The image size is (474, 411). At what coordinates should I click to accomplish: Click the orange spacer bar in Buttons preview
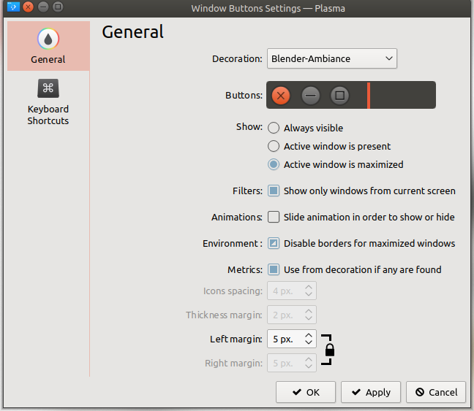(369, 96)
